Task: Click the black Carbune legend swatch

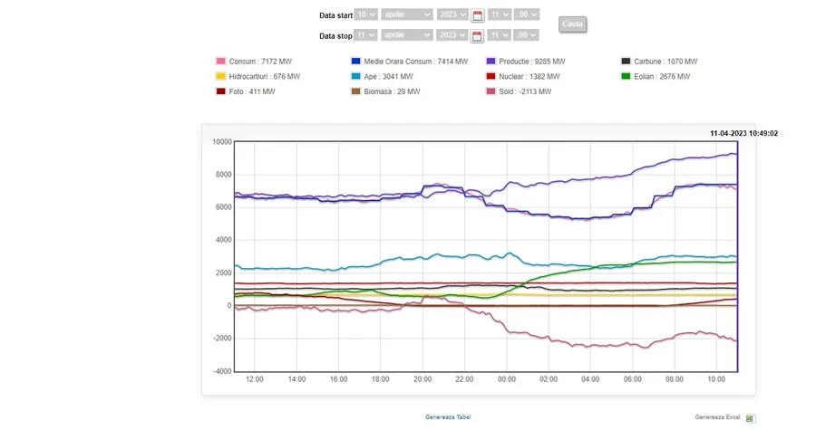Action: point(626,62)
